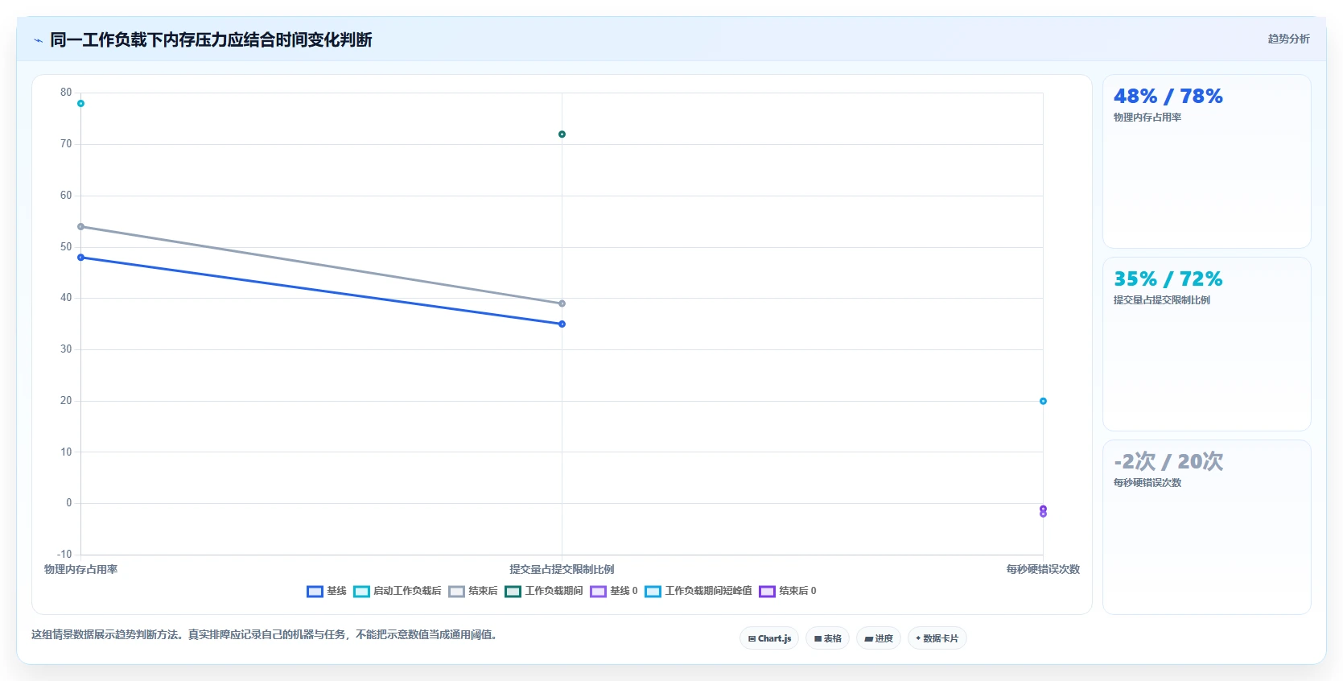Open the 35% / 72% commit ratio card

coord(1206,344)
